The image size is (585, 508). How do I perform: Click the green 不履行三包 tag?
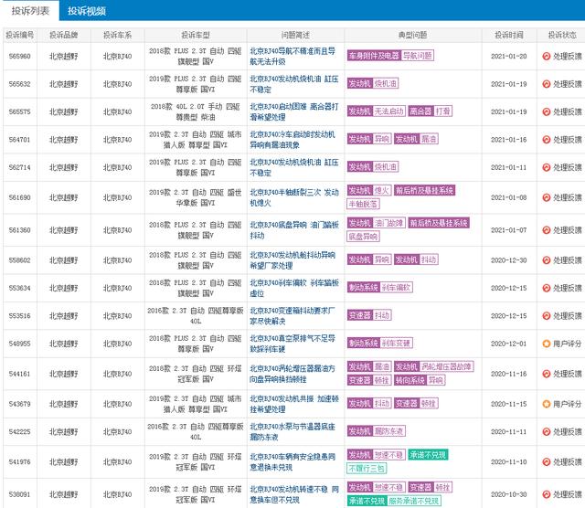367,468
